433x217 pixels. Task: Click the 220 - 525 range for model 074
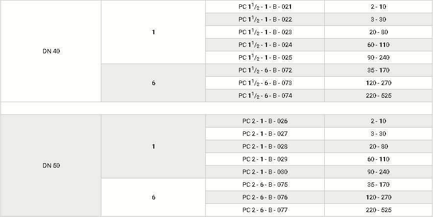tap(379, 96)
